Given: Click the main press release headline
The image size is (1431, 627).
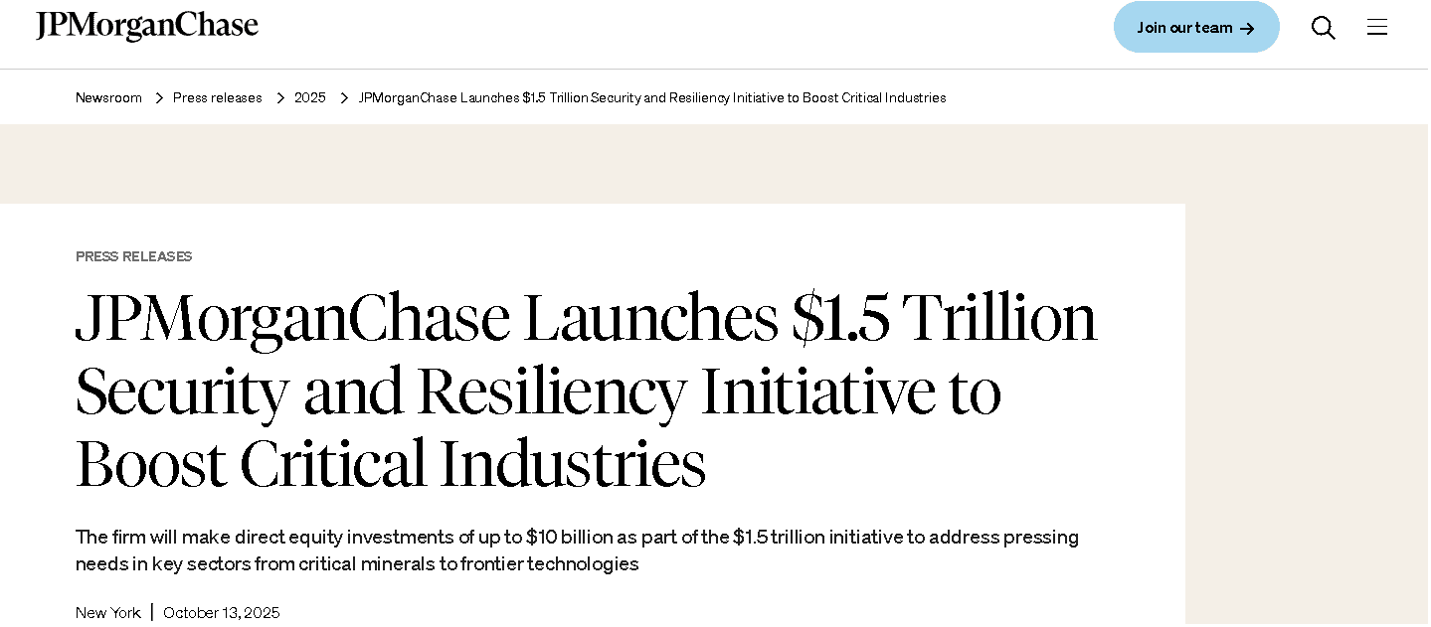Looking at the screenshot, I should coord(587,391).
